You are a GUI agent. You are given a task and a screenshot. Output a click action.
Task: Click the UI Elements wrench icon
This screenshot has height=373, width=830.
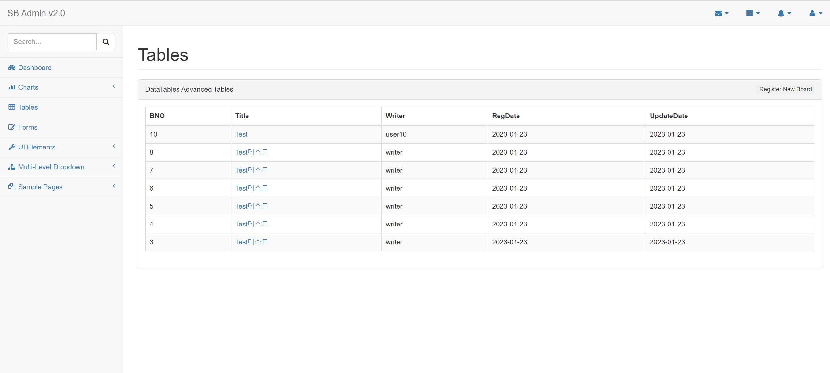click(x=12, y=147)
